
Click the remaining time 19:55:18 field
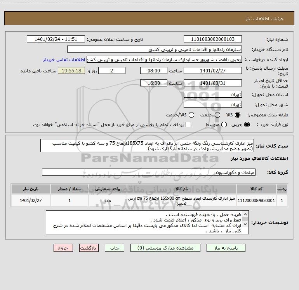point(71,70)
